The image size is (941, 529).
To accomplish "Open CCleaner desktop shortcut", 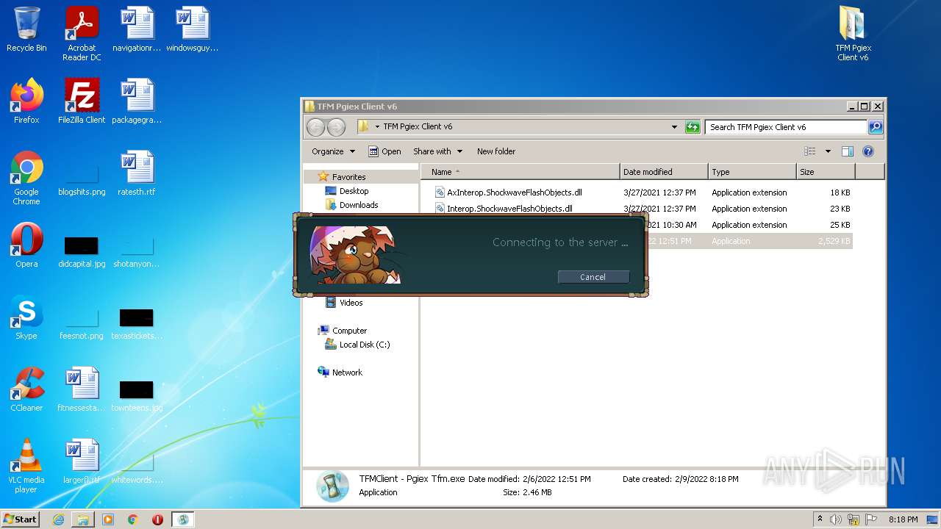I will [26, 389].
